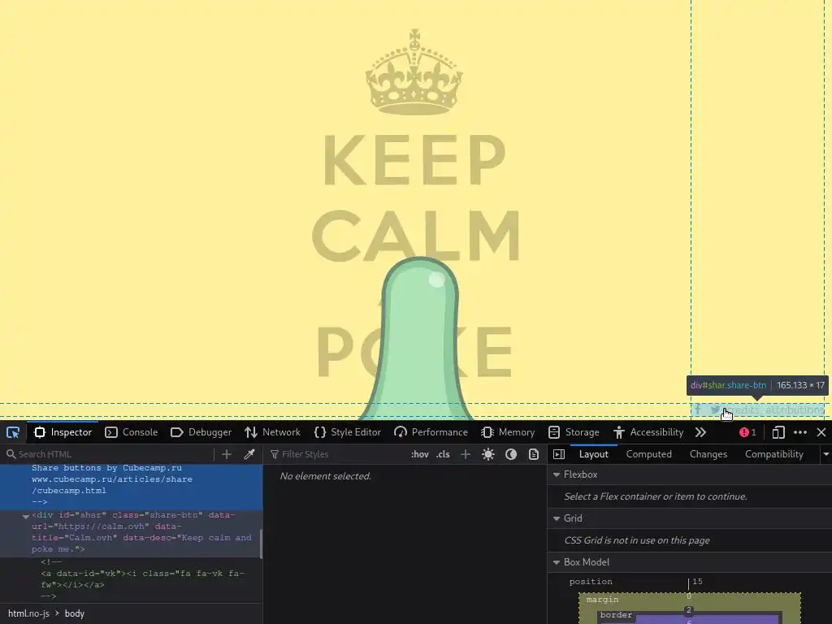This screenshot has height=624, width=832.
Task: Add a new style rule
Action: point(466,454)
